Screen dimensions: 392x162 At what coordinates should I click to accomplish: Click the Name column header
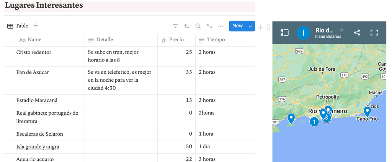point(44,40)
